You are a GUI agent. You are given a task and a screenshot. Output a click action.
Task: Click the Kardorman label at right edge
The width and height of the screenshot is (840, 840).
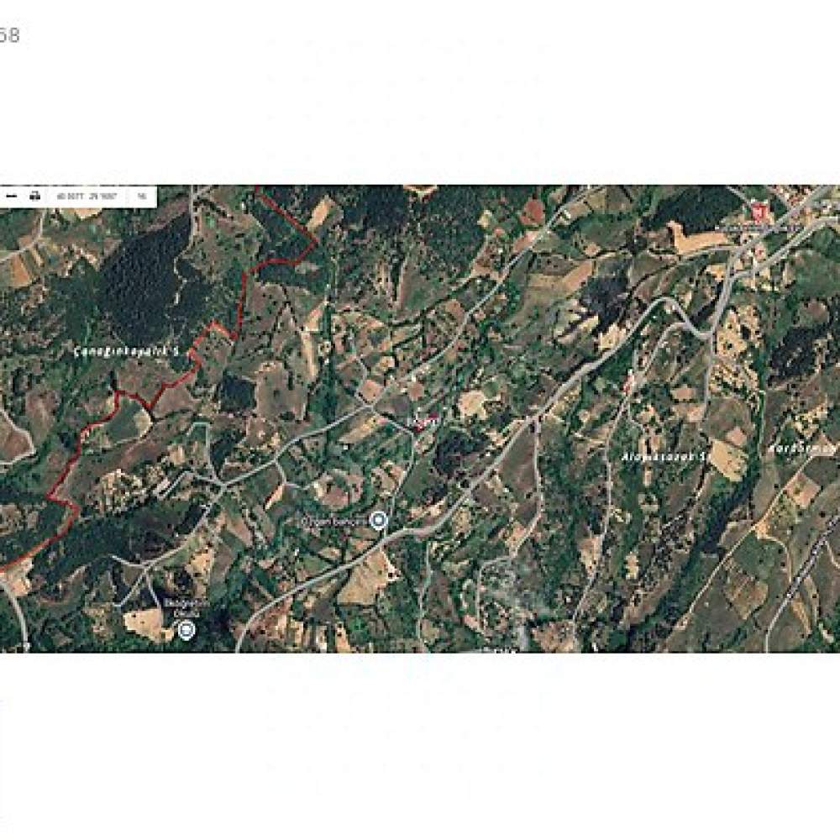point(804,448)
